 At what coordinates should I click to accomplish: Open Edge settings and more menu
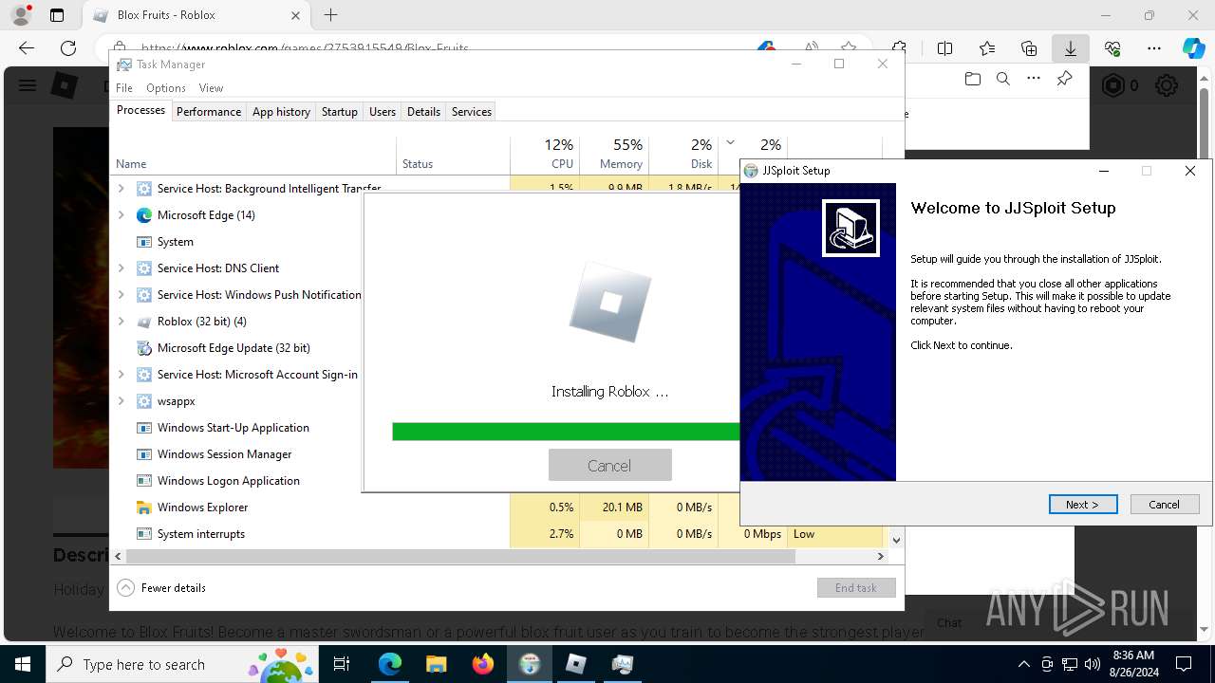1154,48
